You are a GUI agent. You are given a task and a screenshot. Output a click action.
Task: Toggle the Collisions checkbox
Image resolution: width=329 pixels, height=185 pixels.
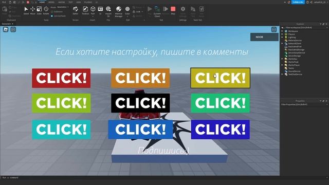(x=52, y=12)
